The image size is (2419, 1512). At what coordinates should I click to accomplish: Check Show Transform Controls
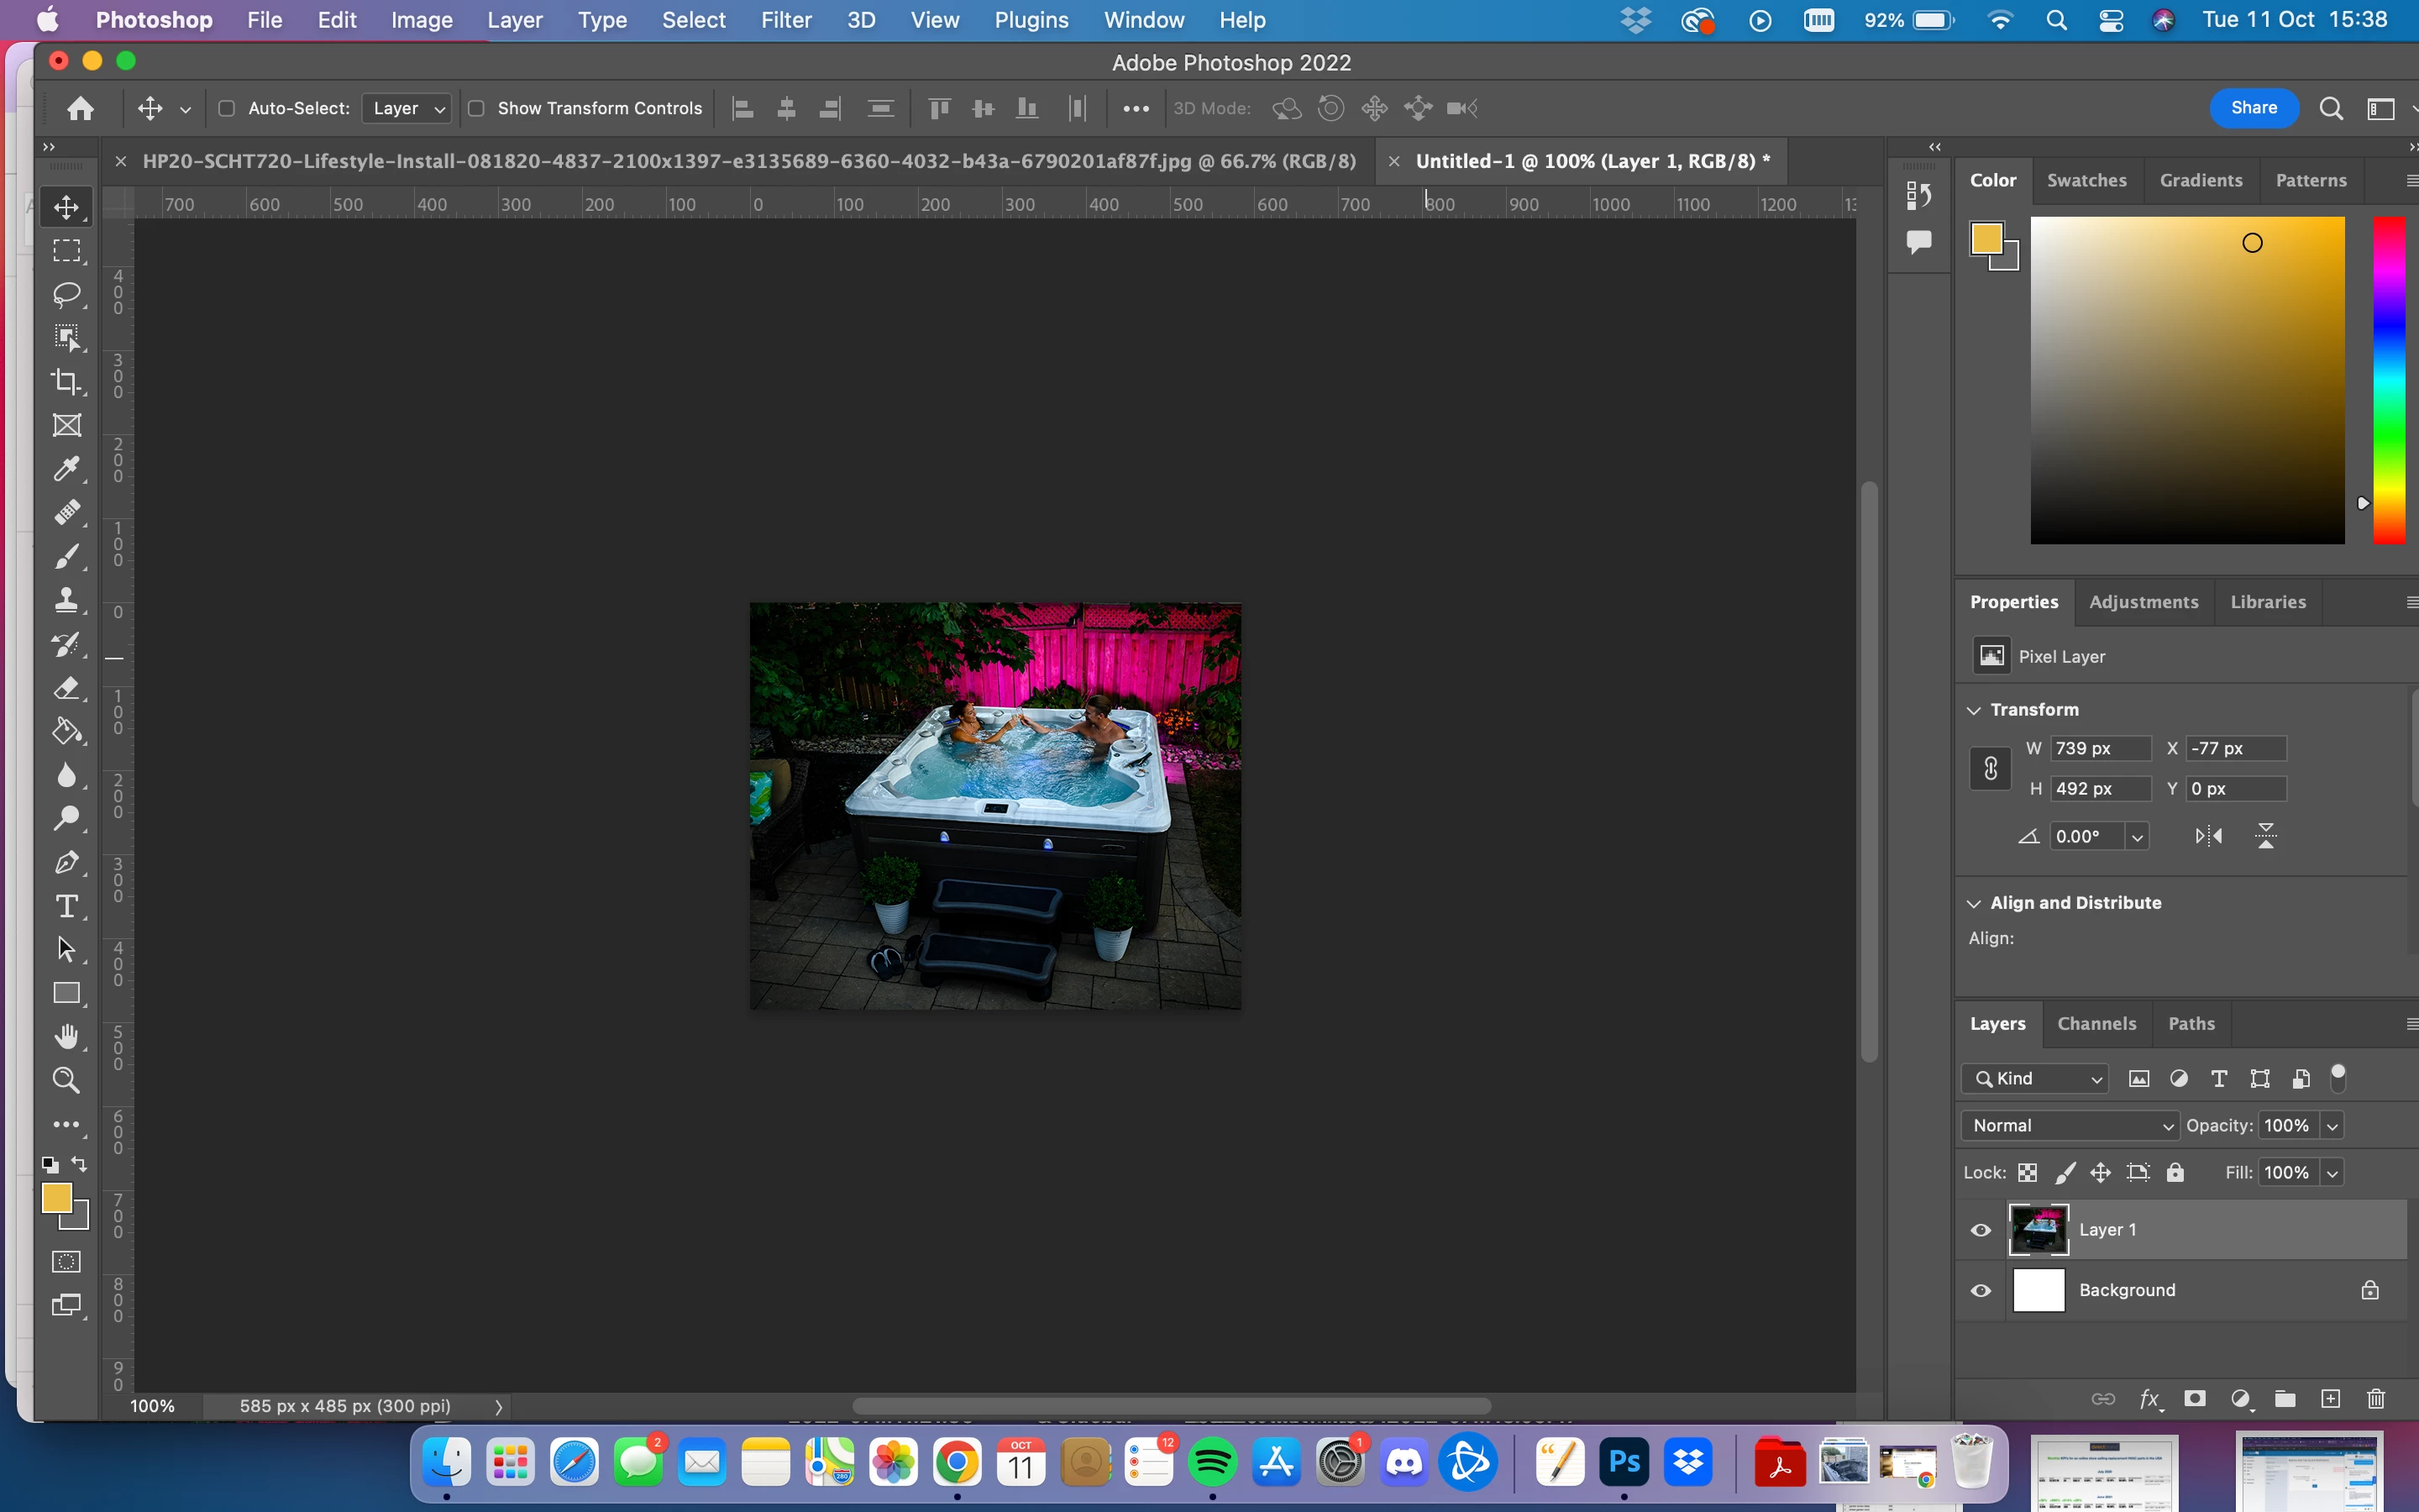(477, 108)
